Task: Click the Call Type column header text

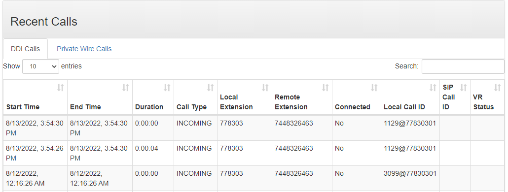Action: pyautogui.click(x=191, y=107)
